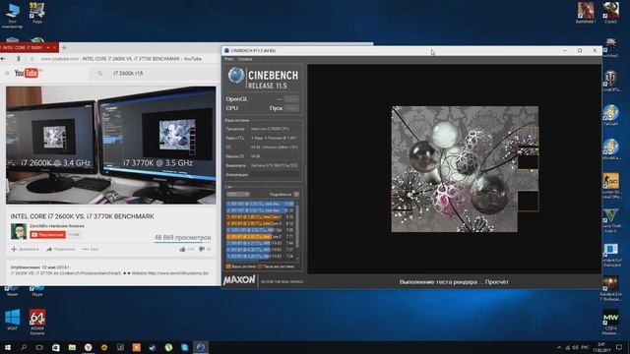Click the thumbs-down dislike icon
The image size is (630, 354).
(x=202, y=249)
